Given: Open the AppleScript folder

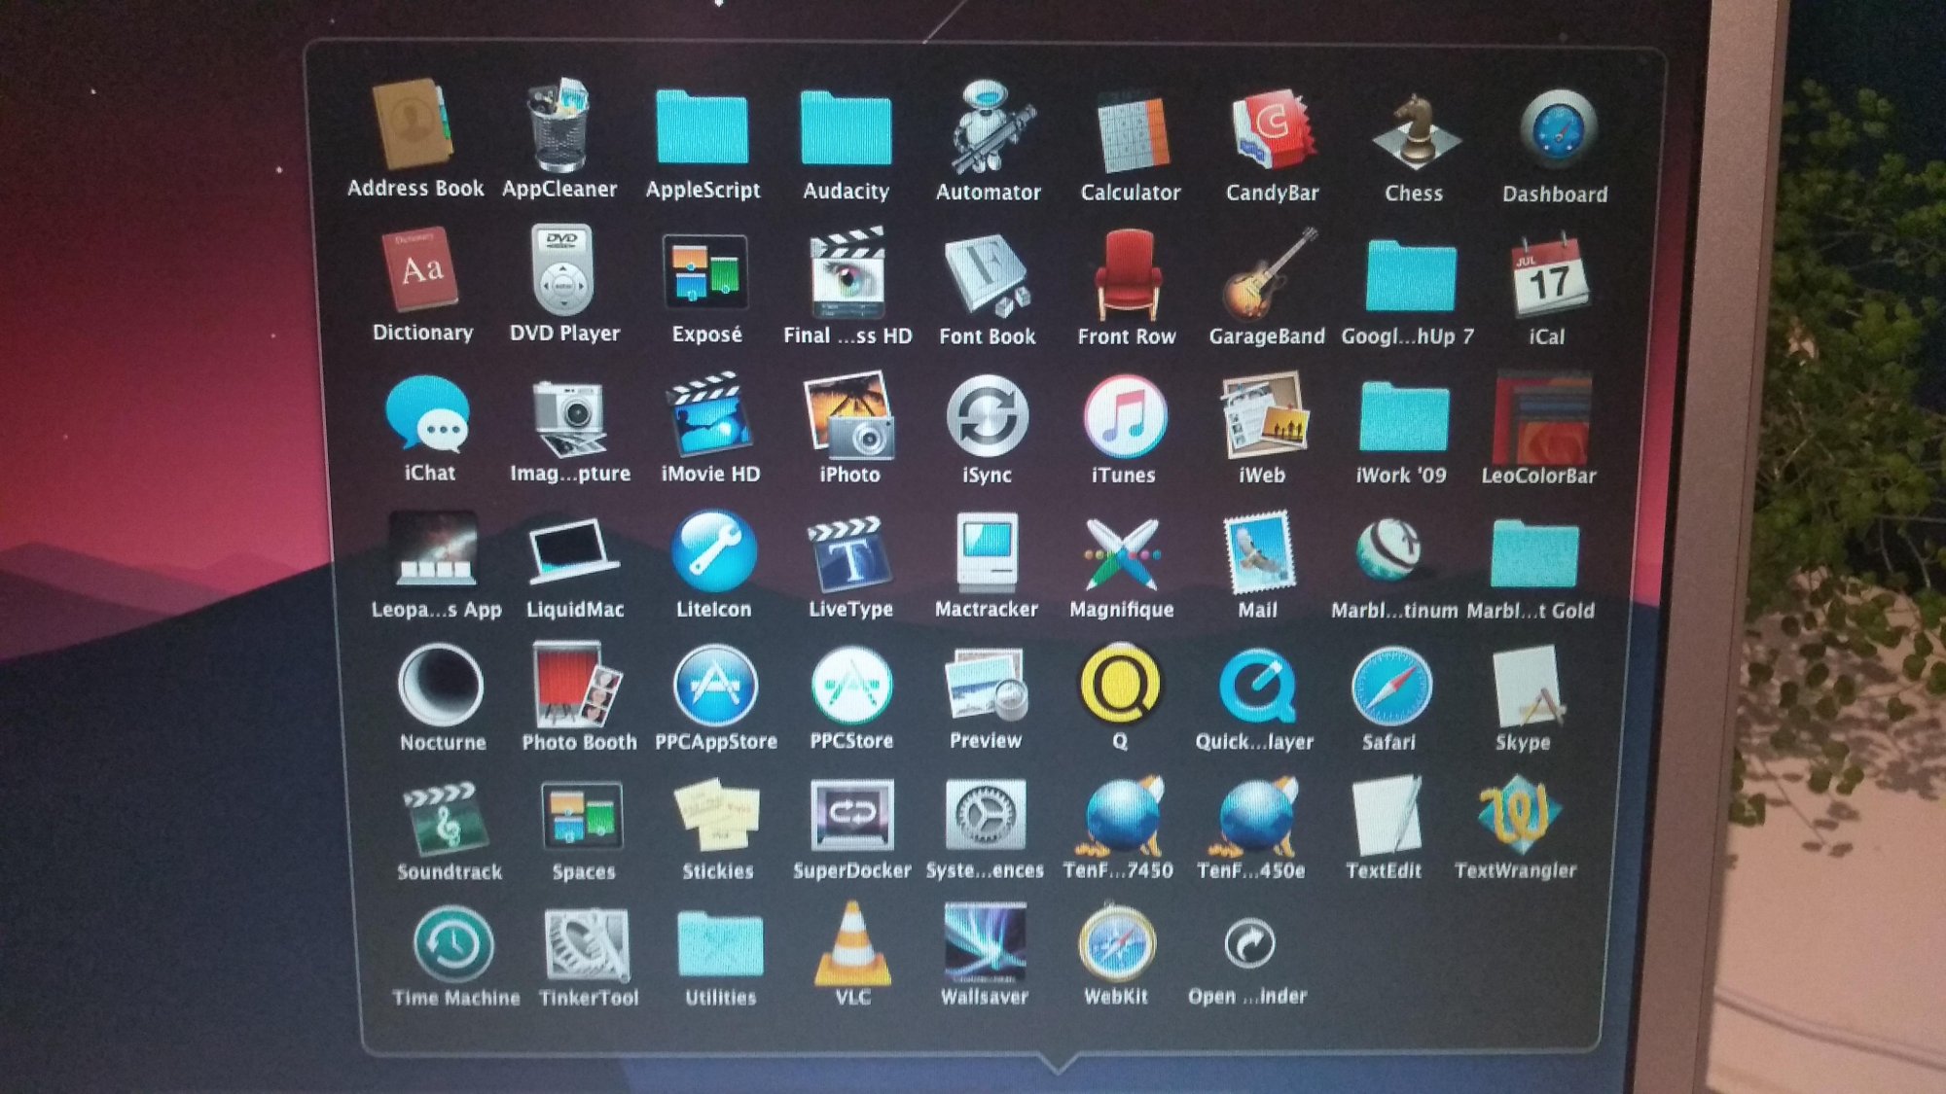Looking at the screenshot, I should (702, 128).
